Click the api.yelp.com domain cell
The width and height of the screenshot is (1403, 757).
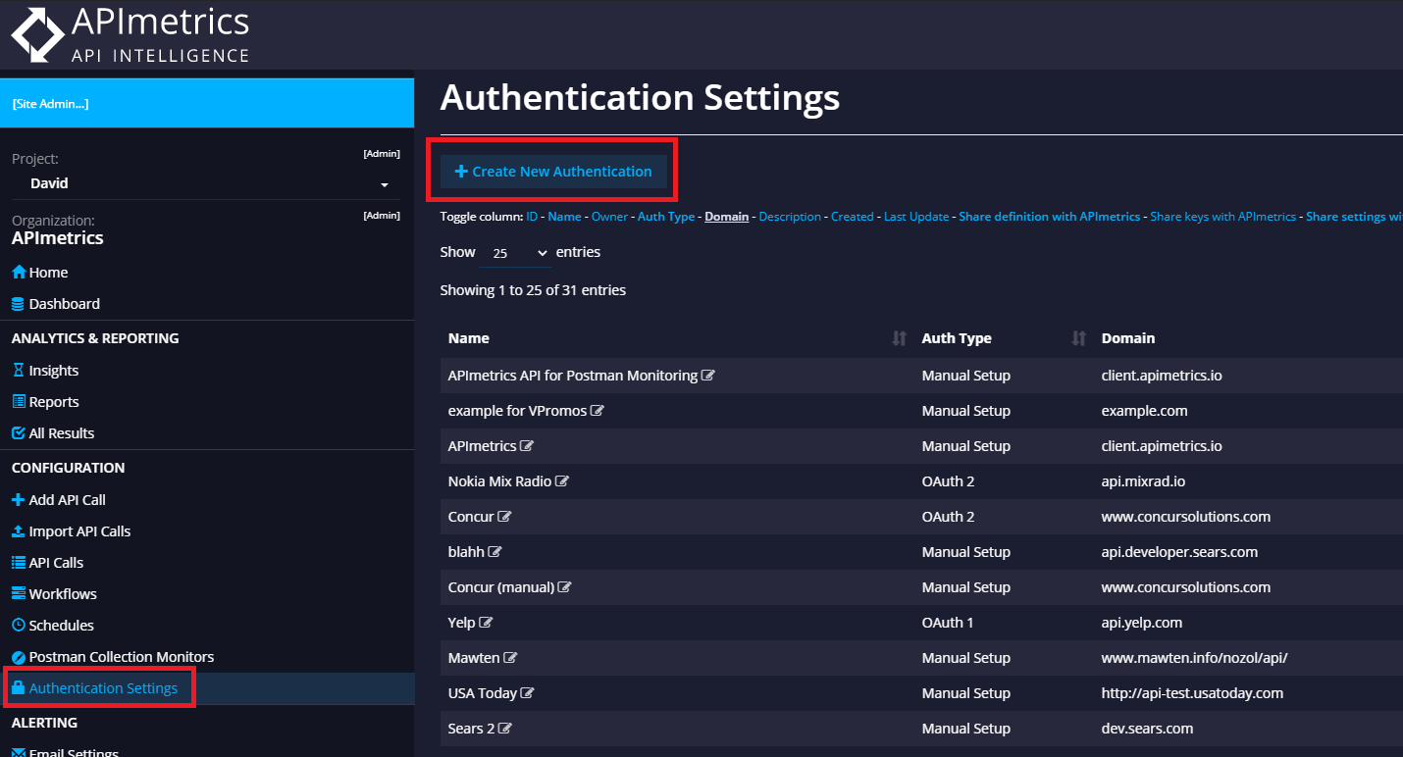1142,623
